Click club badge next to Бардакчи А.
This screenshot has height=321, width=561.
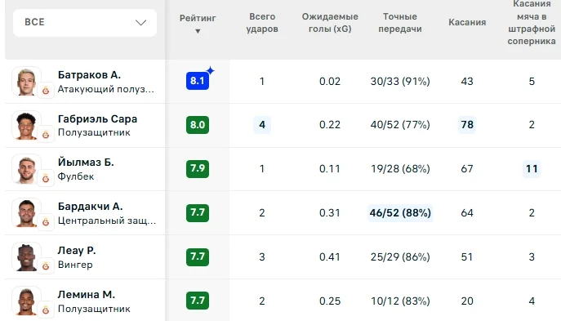click(46, 222)
